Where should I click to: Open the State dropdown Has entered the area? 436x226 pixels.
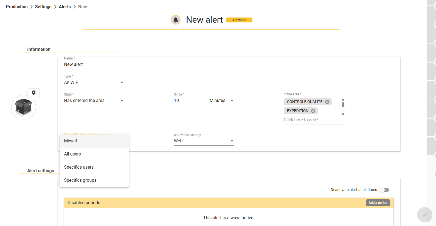[94, 101]
